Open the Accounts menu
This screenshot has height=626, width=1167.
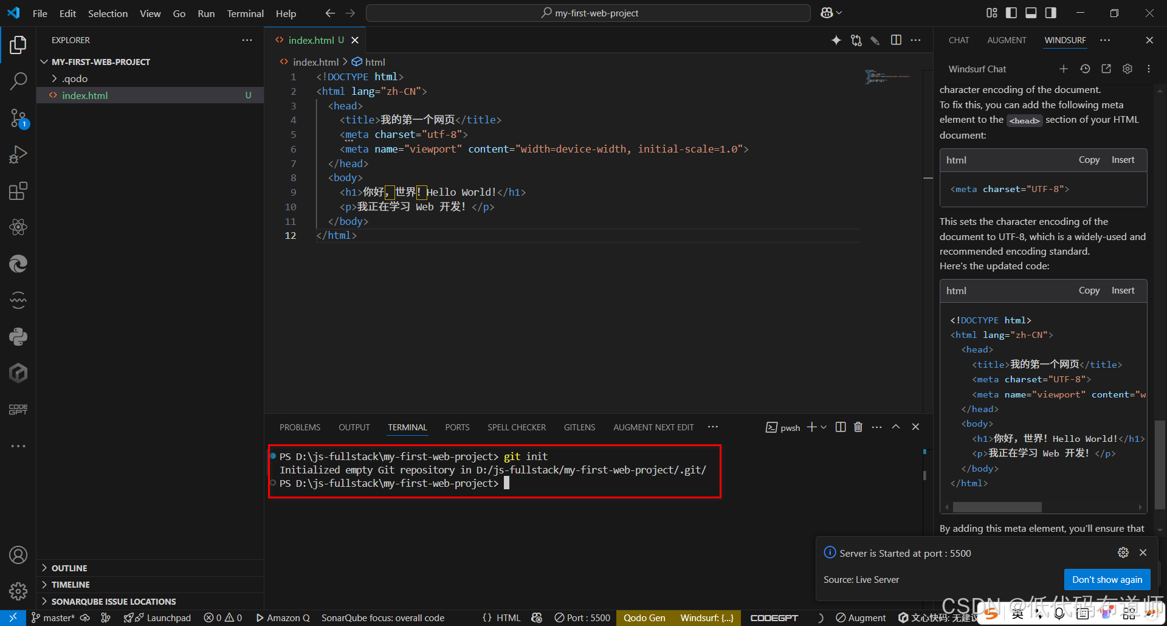click(18, 555)
